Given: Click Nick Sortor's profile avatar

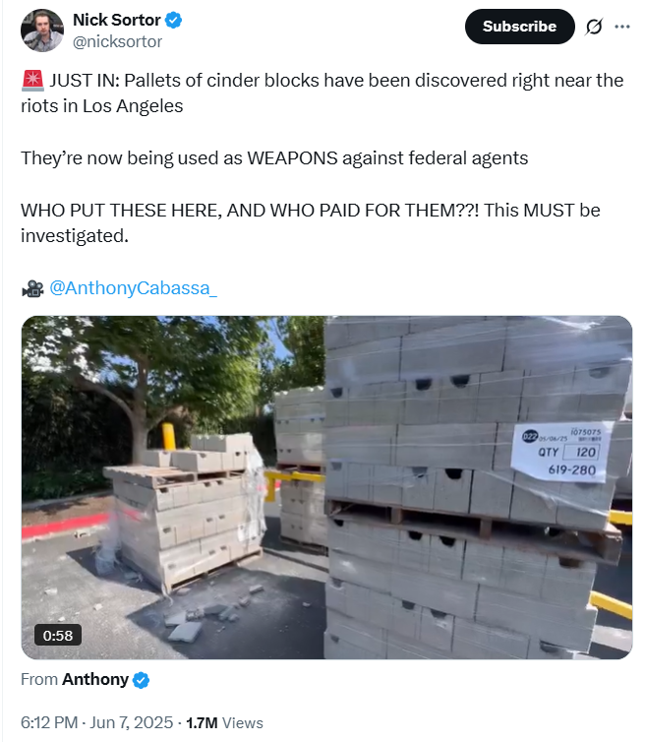Looking at the screenshot, I should pyautogui.click(x=42, y=31).
